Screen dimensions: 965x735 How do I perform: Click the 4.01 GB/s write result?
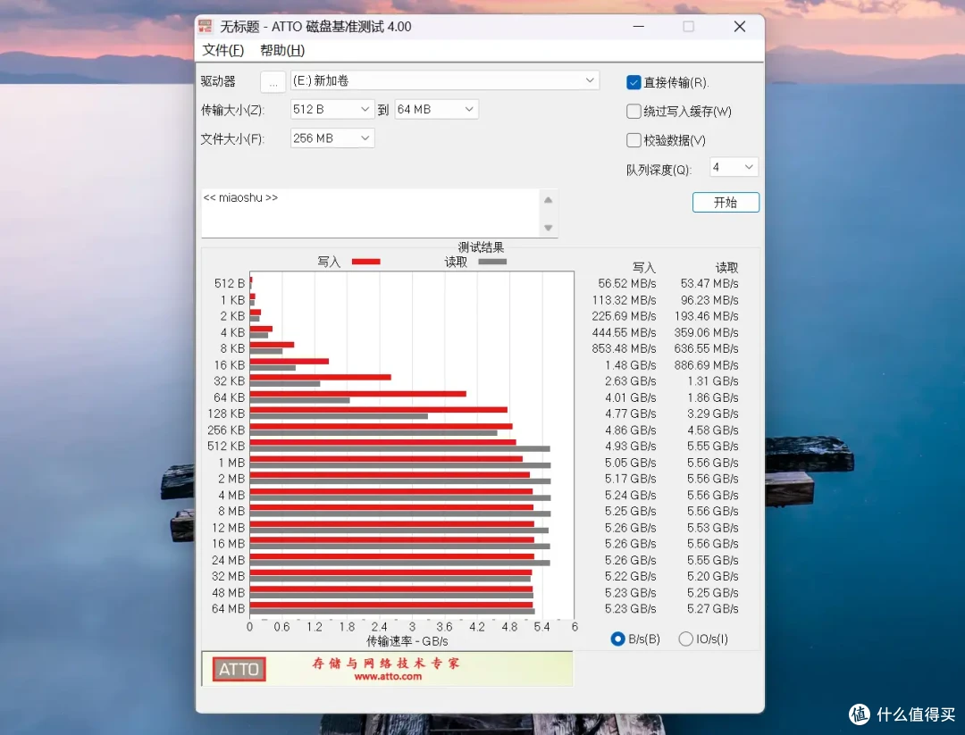tap(631, 397)
